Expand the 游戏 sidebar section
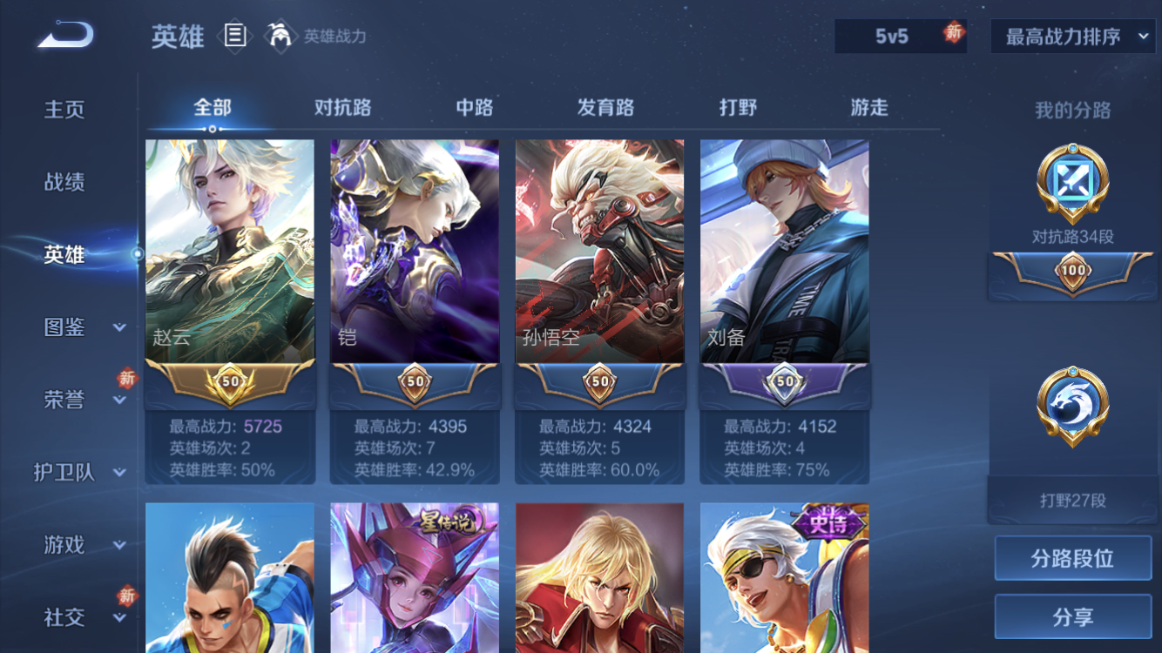Image resolution: width=1162 pixels, height=653 pixels. click(119, 546)
